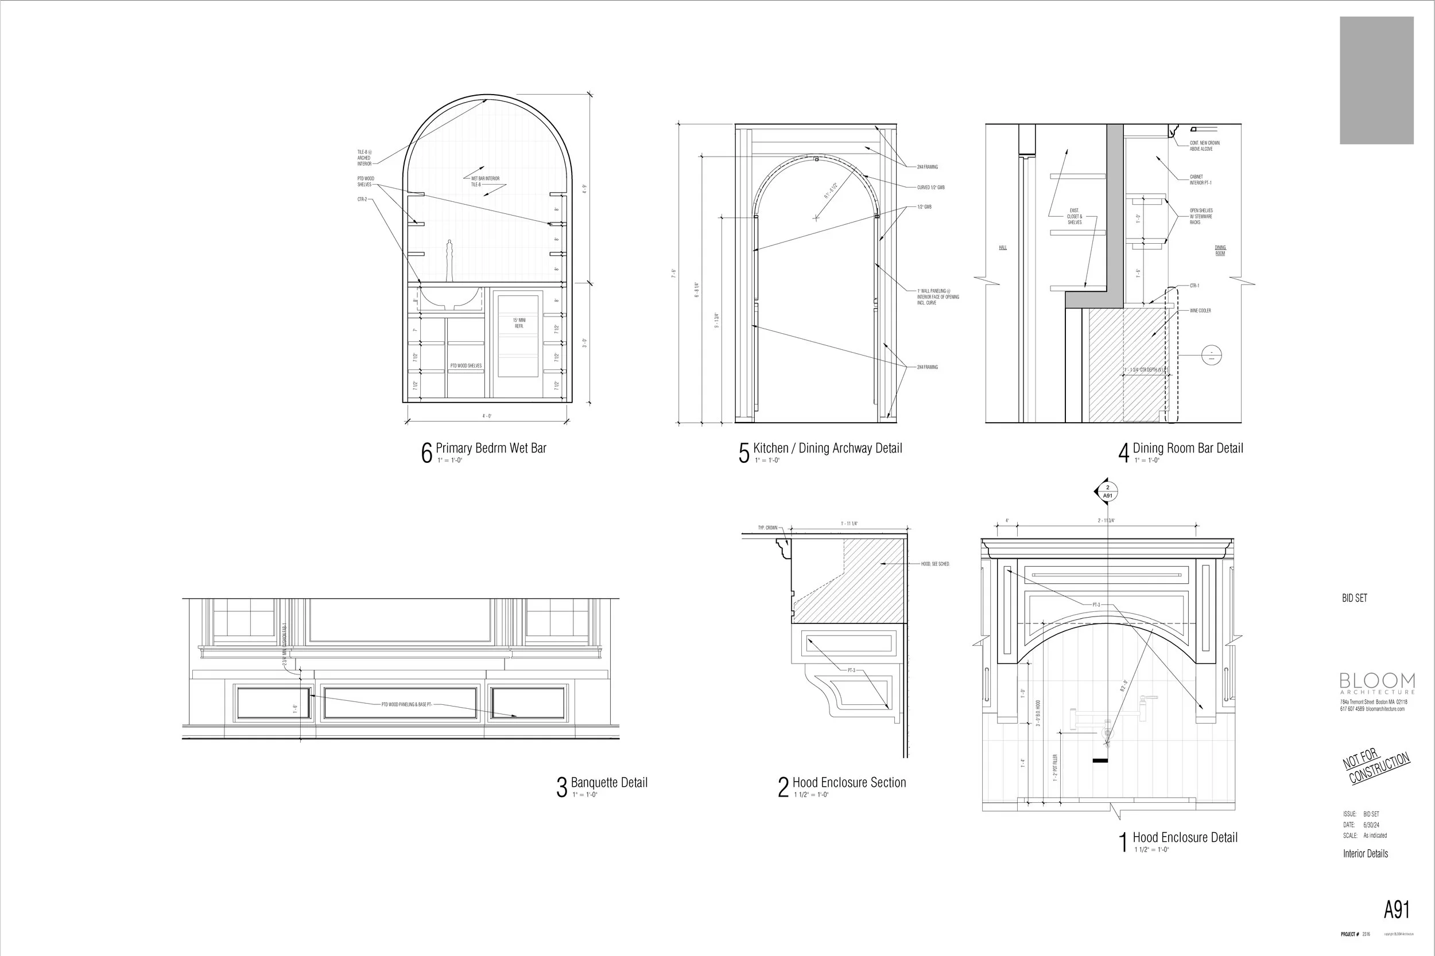Select the 'Primary Bedrm Wet Bar' title
The width and height of the screenshot is (1435, 956).
491,448
